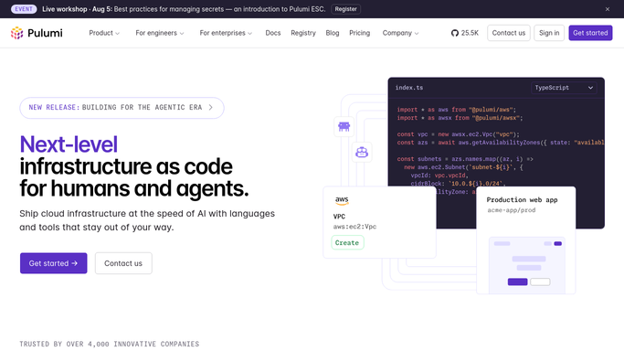This screenshot has width=624, height=351.
Task: Click the aws:ec2:Vpc text
Action: tap(354, 227)
